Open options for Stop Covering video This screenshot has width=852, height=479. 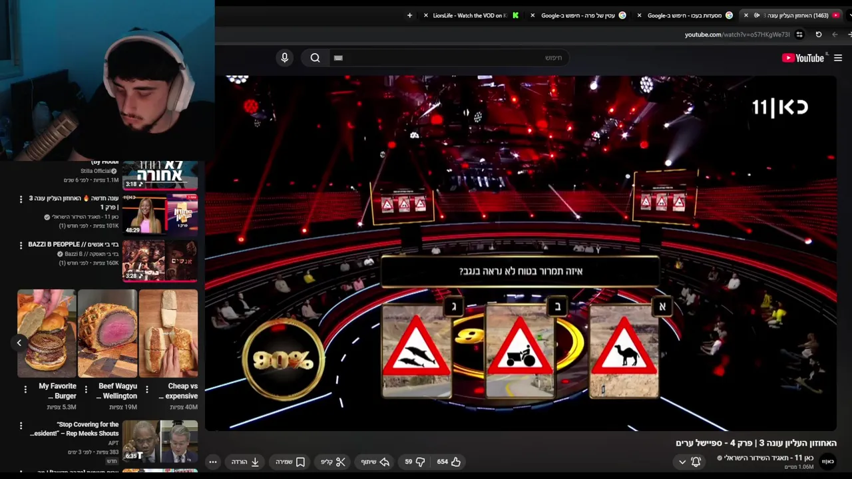pyautogui.click(x=21, y=425)
